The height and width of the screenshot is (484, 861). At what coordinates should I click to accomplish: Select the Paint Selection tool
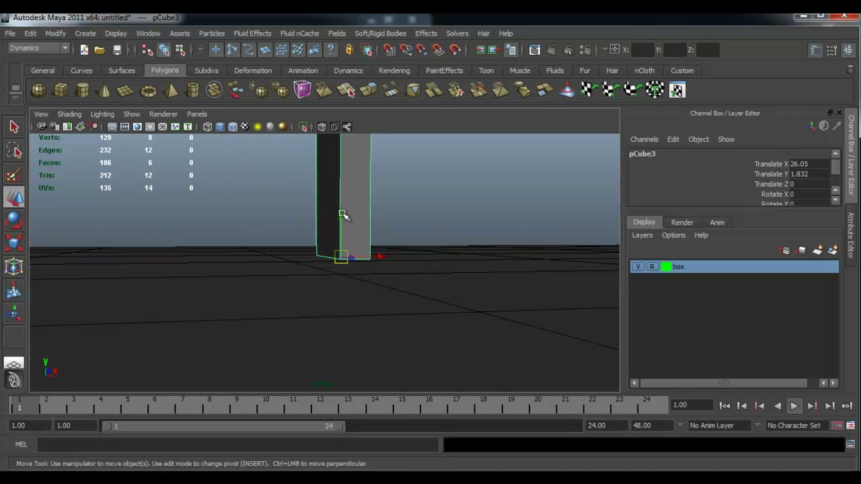click(x=14, y=175)
